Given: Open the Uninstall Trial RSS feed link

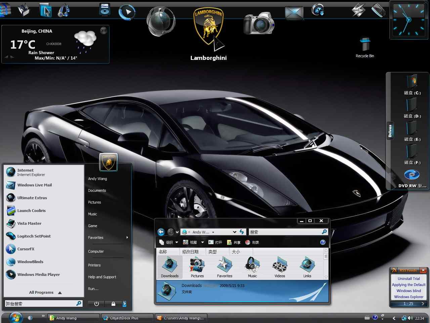Looking at the screenshot, I should (409, 279).
